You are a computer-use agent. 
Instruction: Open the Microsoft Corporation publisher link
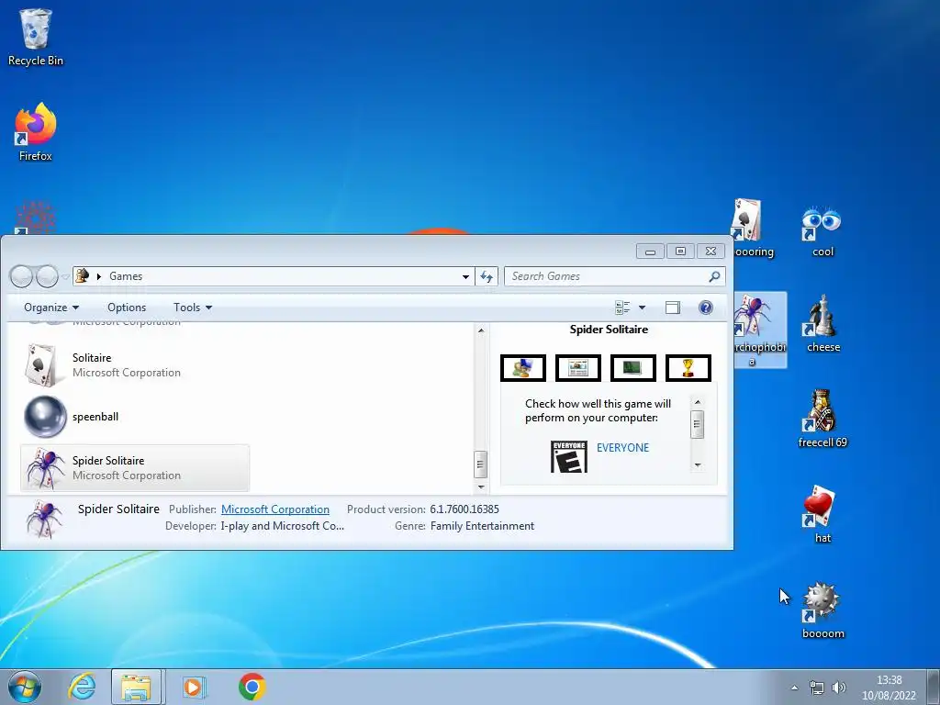[275, 509]
